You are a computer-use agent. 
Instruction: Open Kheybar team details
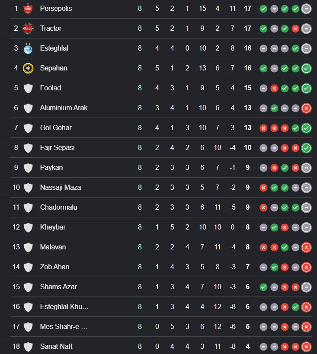(53, 227)
